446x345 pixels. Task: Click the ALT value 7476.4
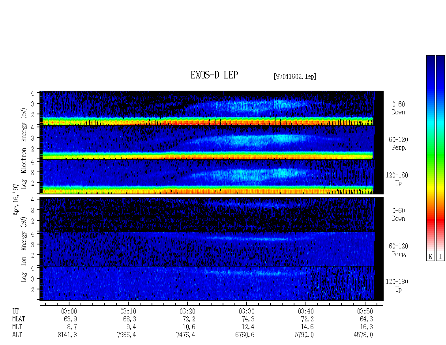tap(186, 335)
